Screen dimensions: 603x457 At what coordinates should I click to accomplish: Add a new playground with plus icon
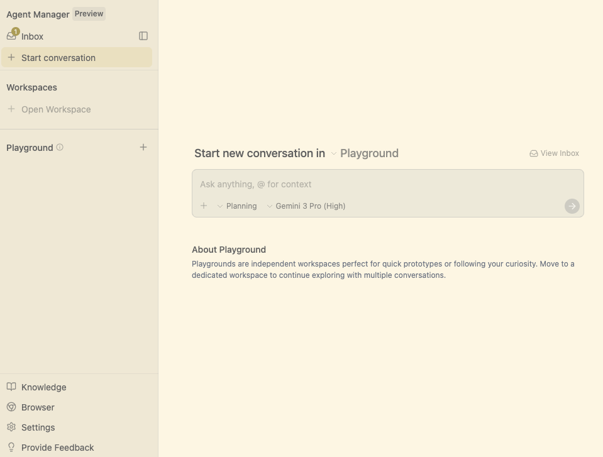tap(143, 147)
